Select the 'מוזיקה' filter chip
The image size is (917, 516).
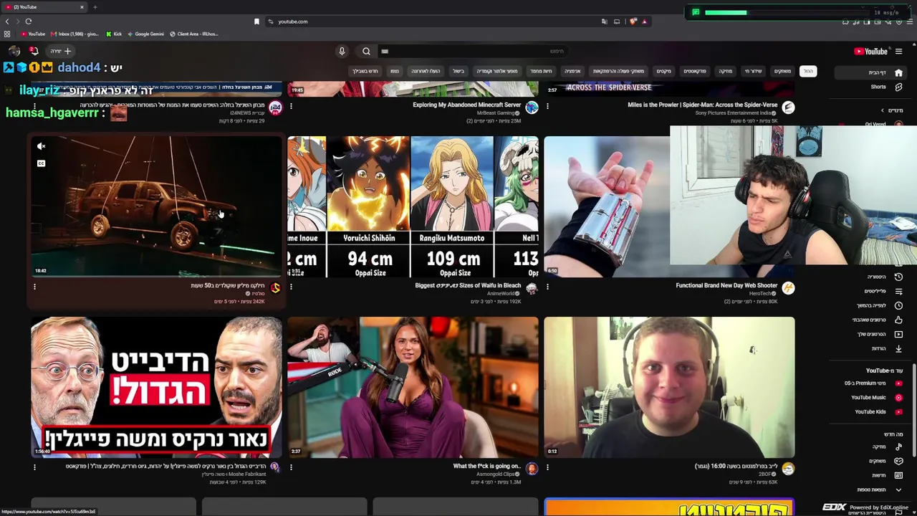(x=726, y=71)
